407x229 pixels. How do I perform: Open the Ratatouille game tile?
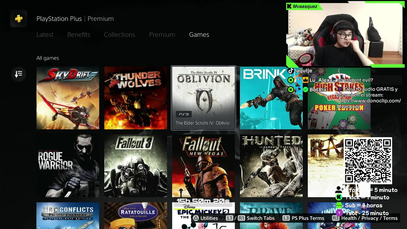click(x=135, y=216)
